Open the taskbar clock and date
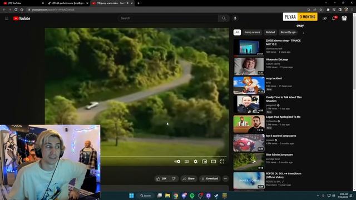The image size is (356, 200). [x=343, y=196]
